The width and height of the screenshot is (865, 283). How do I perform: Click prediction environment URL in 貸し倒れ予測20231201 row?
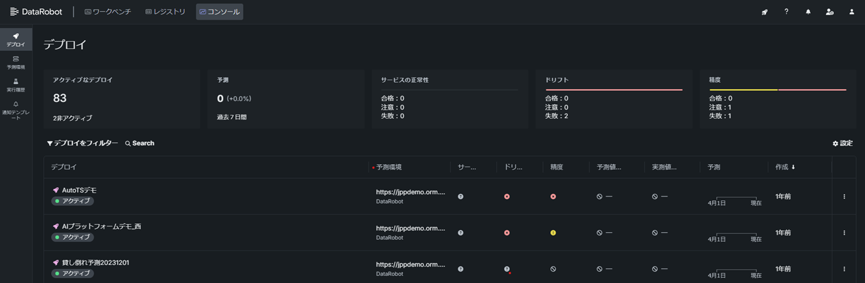pyautogui.click(x=411, y=264)
